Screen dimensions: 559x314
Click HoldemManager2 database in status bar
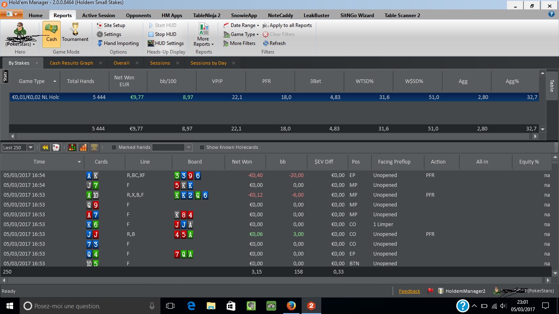[x=462, y=291]
